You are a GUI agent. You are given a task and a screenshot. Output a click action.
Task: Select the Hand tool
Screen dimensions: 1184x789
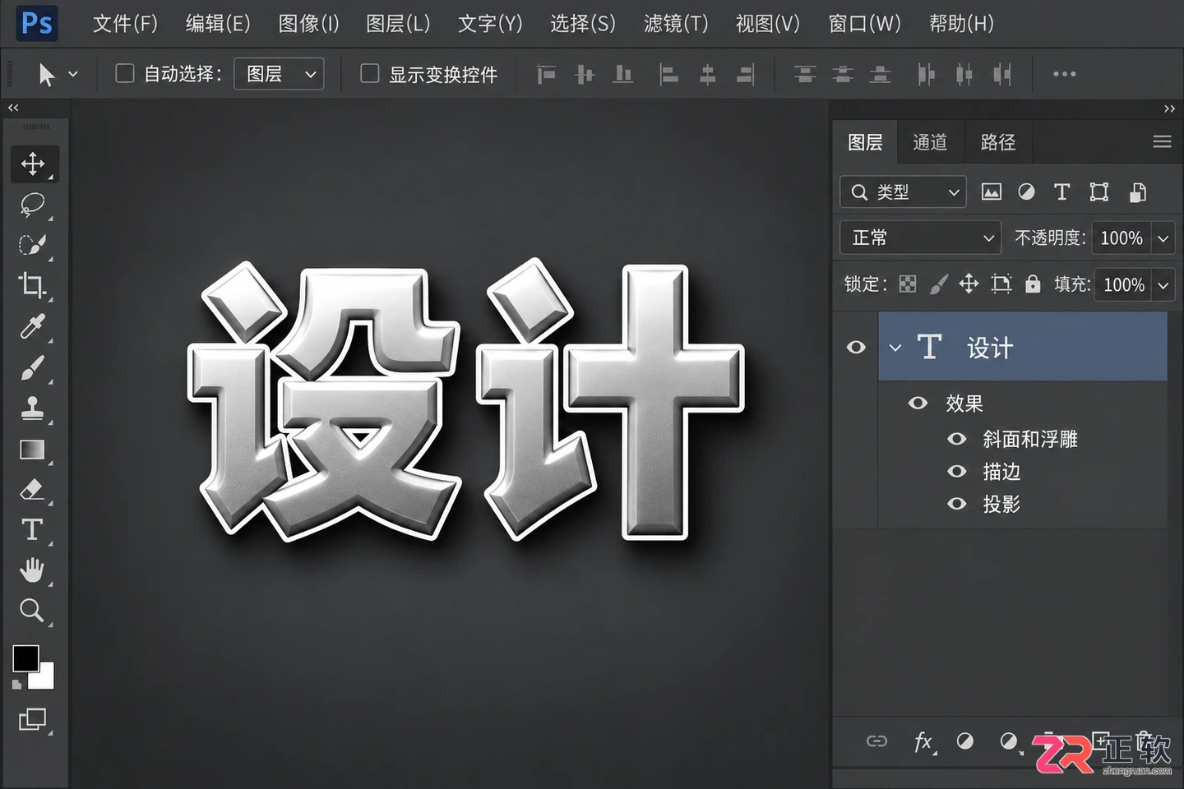(x=32, y=570)
